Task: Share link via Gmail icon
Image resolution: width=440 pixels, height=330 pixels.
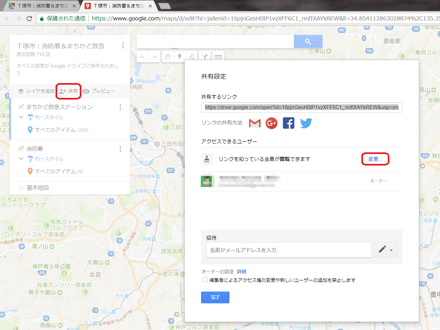Action: [255, 123]
